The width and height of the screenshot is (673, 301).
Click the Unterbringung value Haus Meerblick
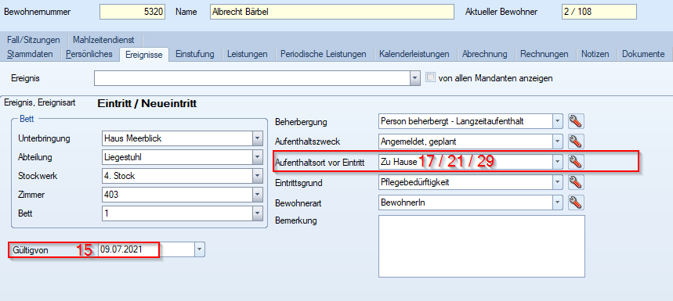(x=133, y=138)
